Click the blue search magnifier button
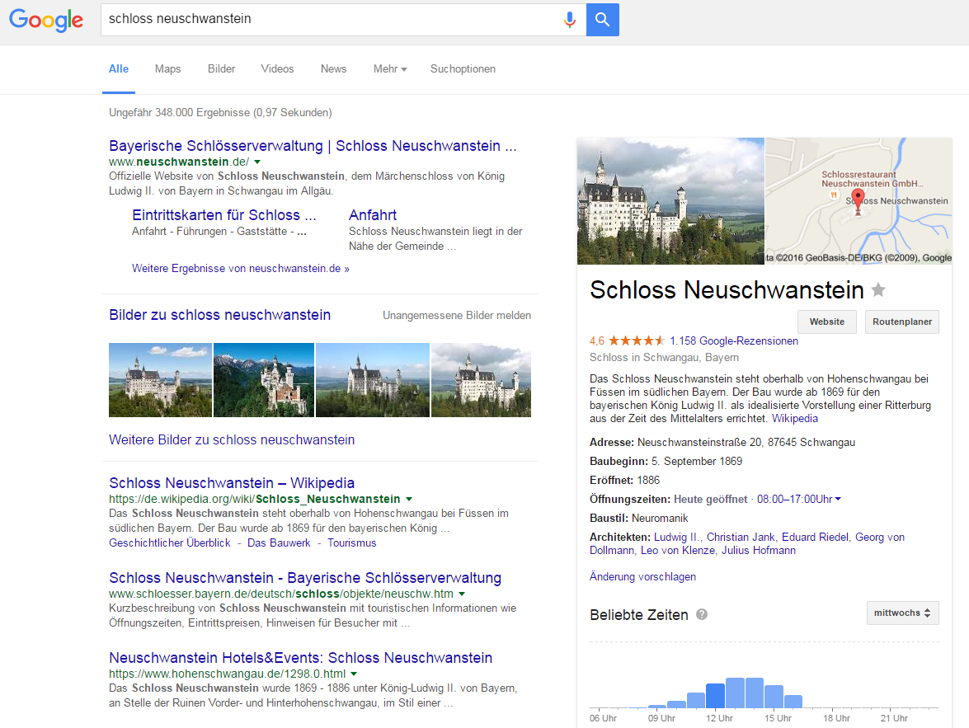Screen dimensions: 969x728 [x=603, y=20]
